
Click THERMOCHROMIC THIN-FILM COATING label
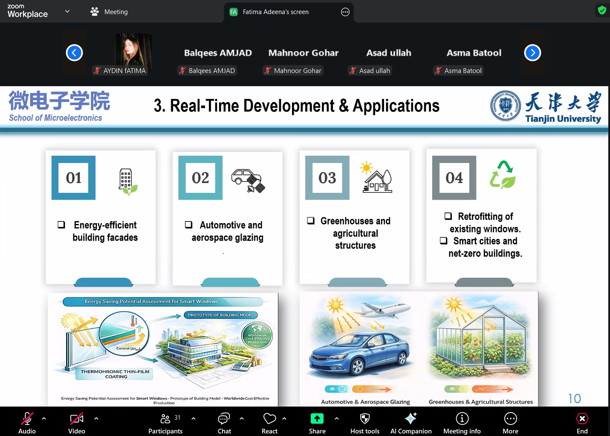(115, 374)
